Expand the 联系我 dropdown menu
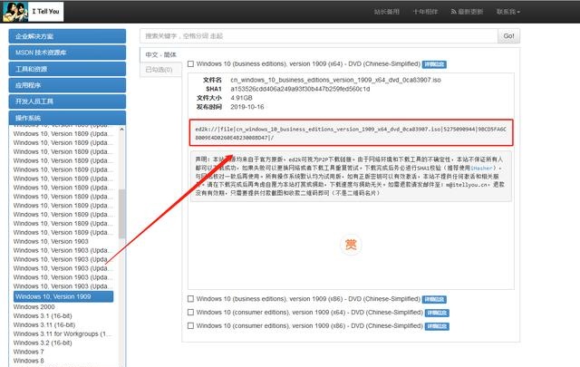 point(507,12)
